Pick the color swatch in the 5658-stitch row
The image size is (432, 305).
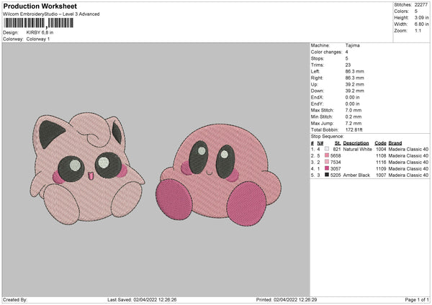[328, 156]
